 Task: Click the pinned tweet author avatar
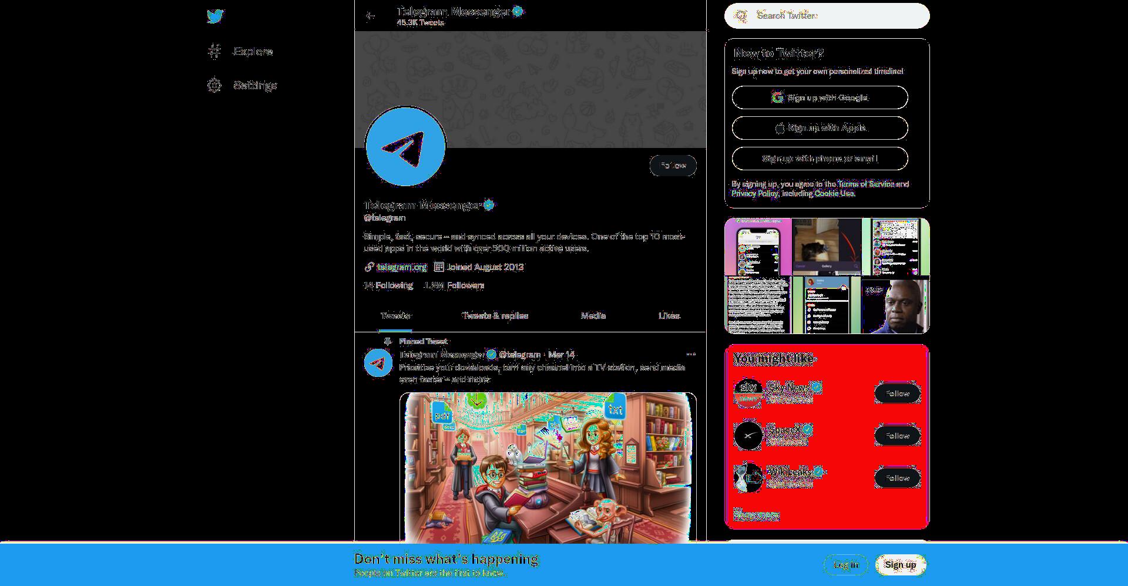(378, 363)
